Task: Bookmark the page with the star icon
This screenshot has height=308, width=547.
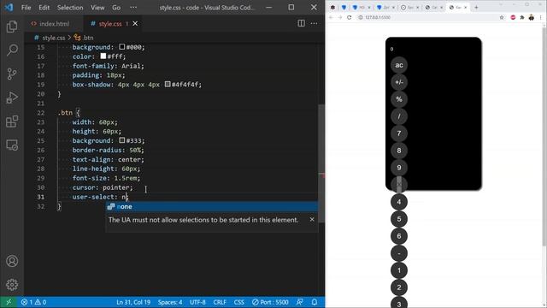Action: pyautogui.click(x=502, y=17)
